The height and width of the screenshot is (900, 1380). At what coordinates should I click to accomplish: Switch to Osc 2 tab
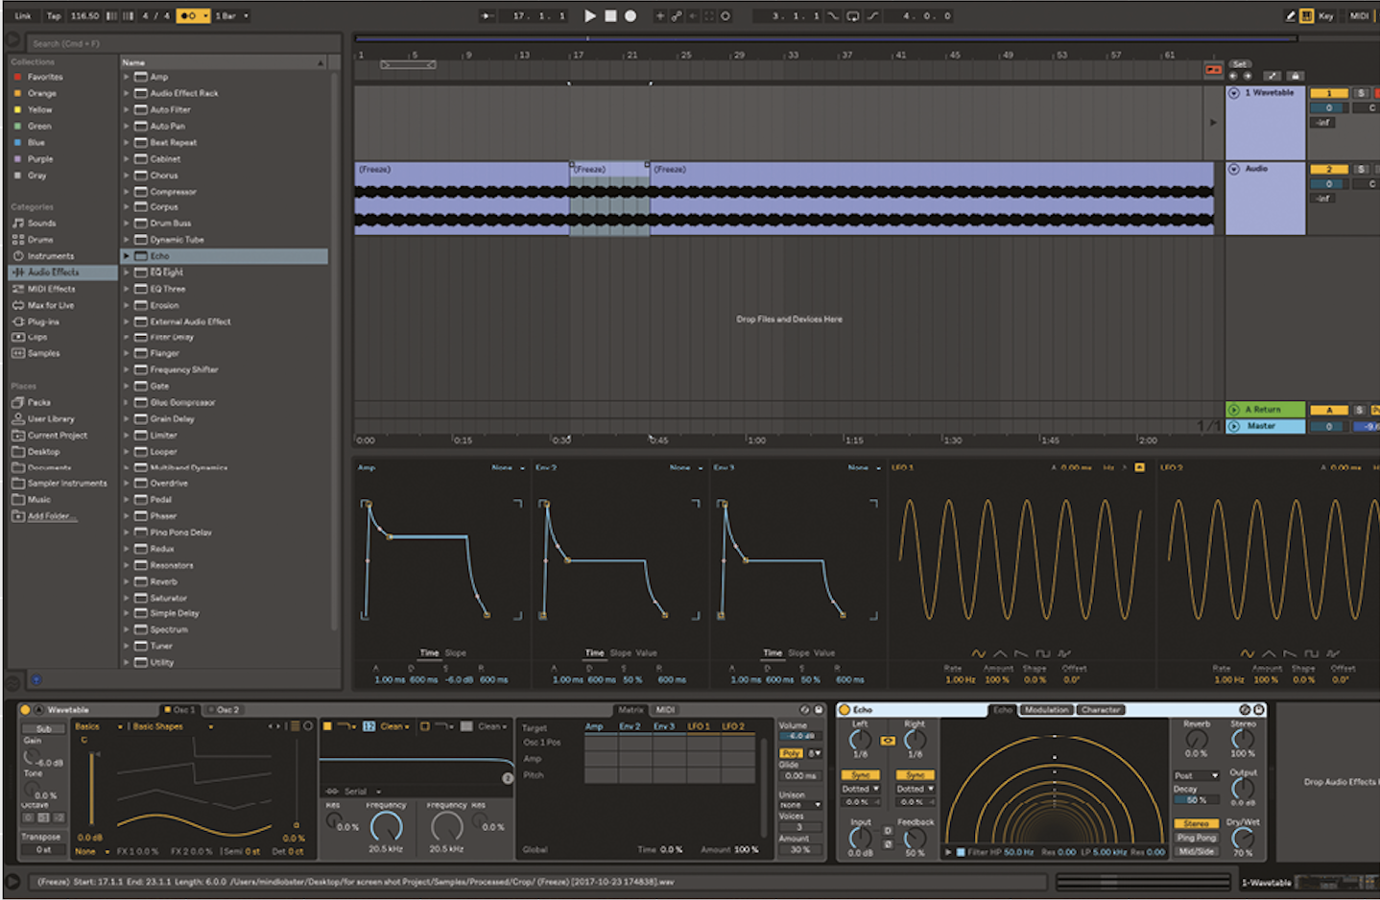pos(225,710)
